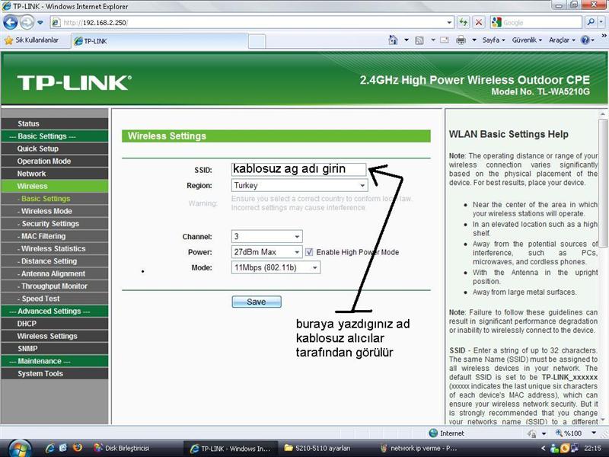Open the Araçlar menu dropdown

pyautogui.click(x=562, y=40)
